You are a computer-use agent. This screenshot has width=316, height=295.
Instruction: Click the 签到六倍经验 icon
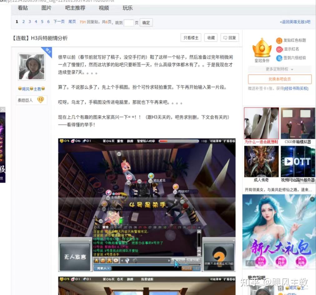[279, 58]
